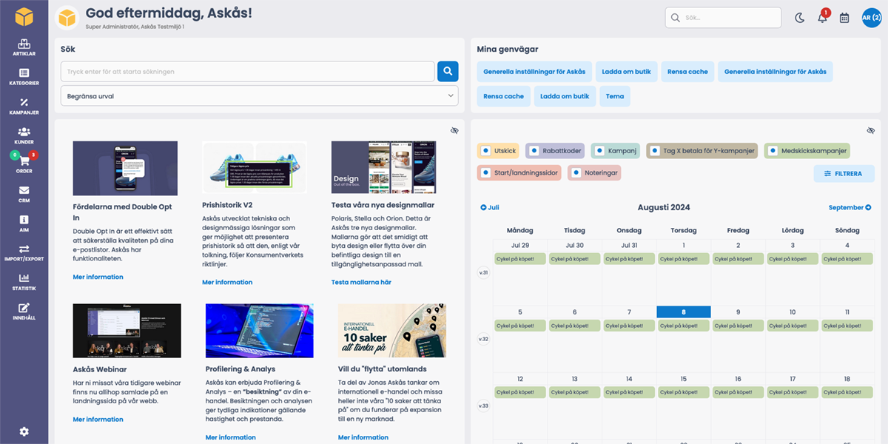Image resolution: width=888 pixels, height=444 pixels.
Task: Hide the news articles panel
Action: 454,130
